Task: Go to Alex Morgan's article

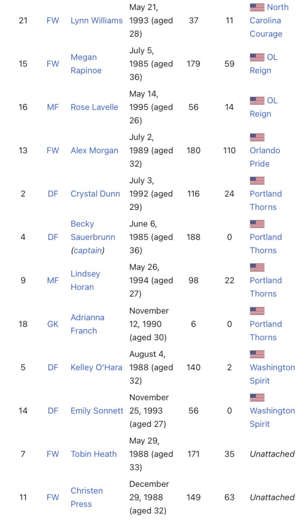Action: [94, 150]
